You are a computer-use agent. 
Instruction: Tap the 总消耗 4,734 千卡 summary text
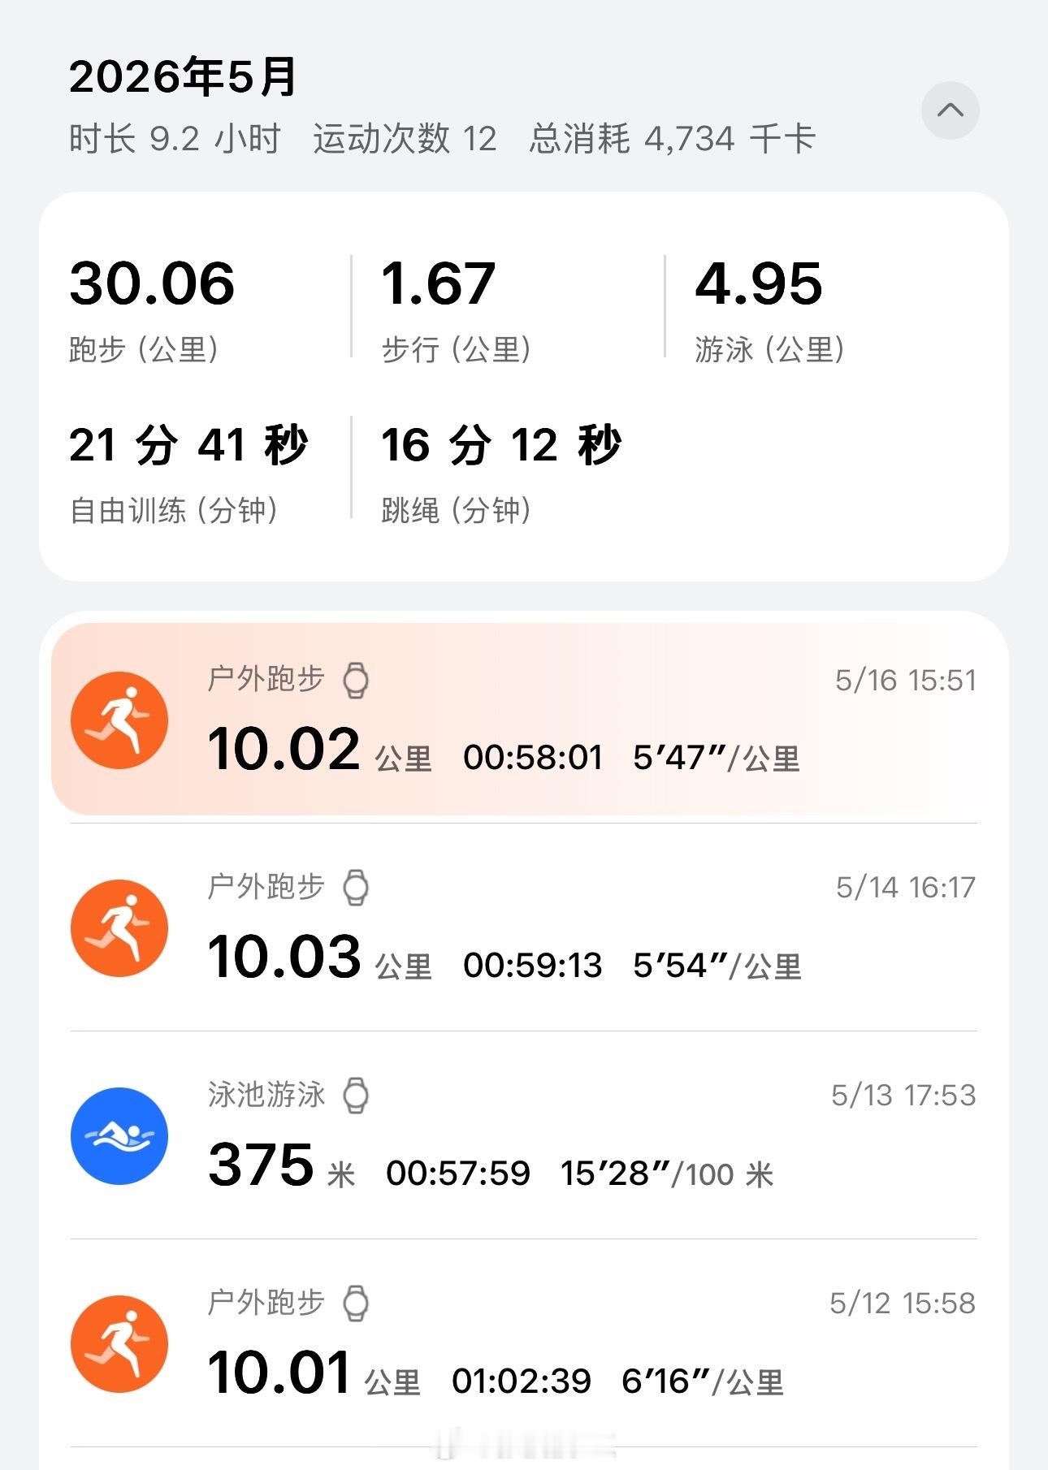[672, 139]
